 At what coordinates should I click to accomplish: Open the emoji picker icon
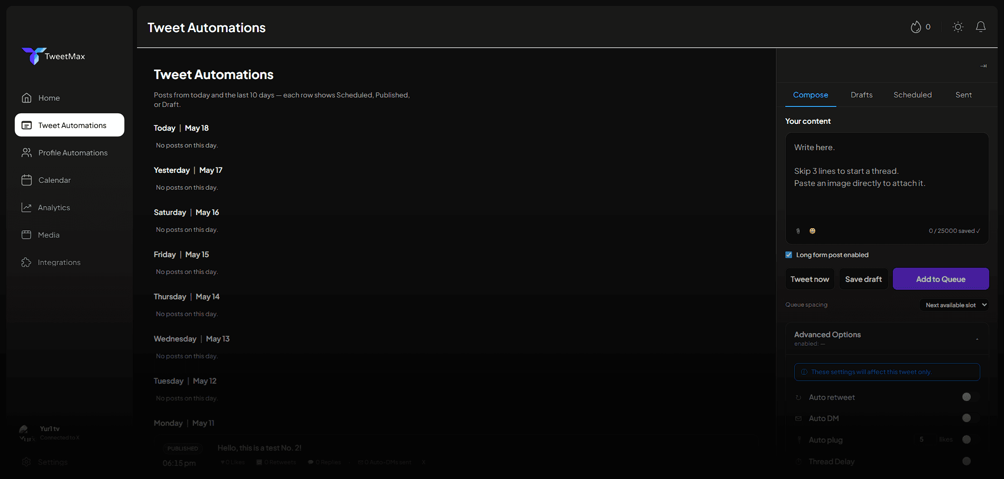(x=812, y=231)
